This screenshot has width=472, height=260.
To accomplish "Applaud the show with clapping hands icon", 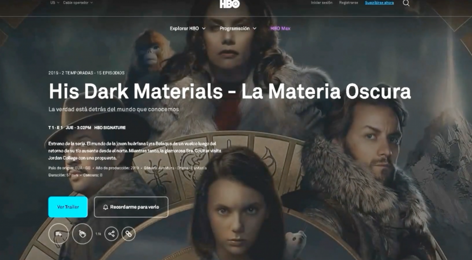I will [x=82, y=234].
